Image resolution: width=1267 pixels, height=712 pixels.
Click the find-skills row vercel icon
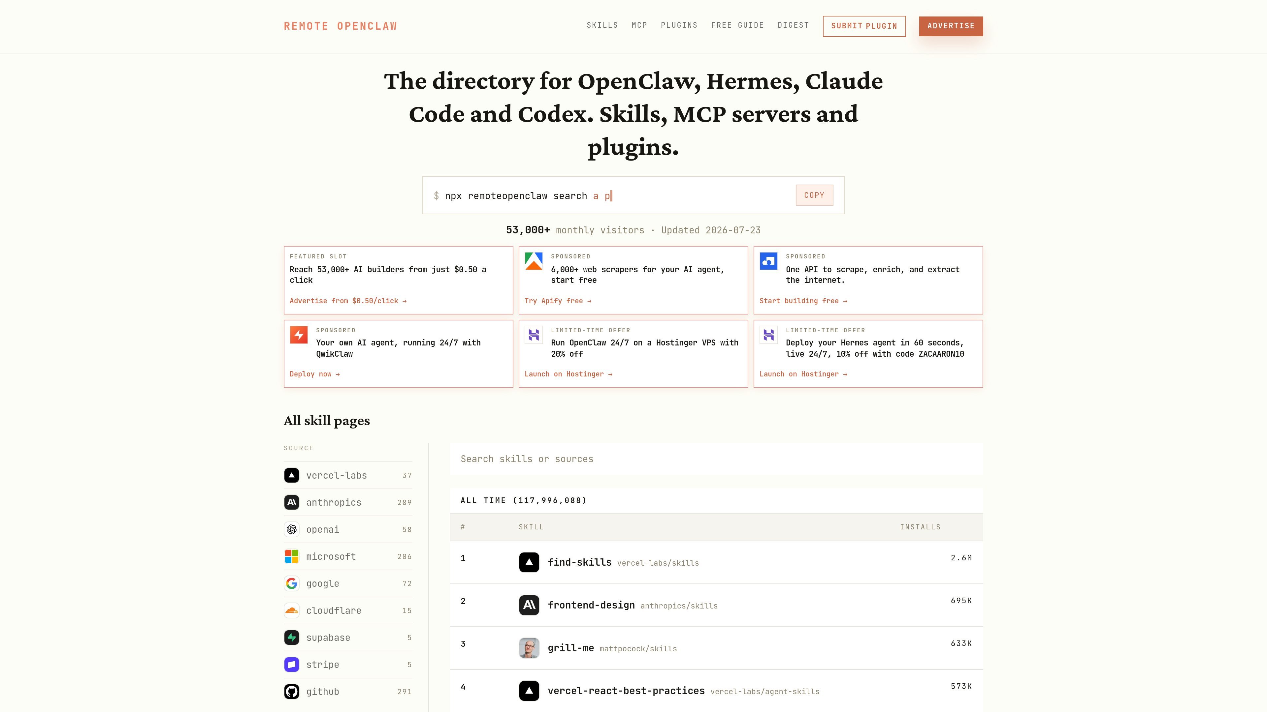[x=529, y=562]
